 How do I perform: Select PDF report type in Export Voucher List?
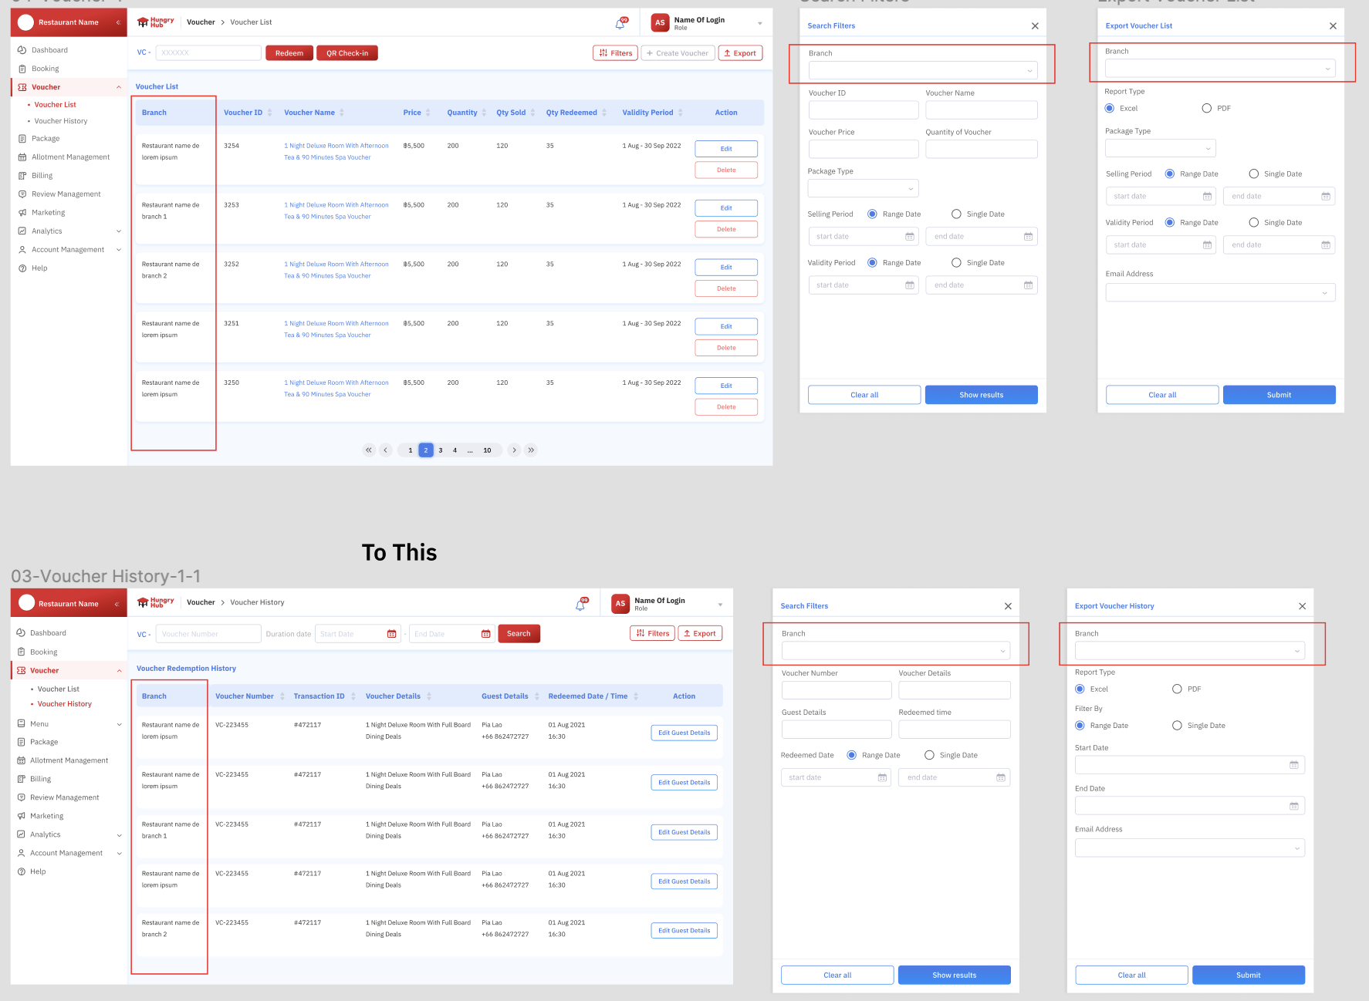coord(1207,109)
